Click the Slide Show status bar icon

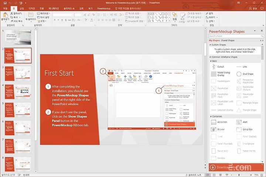(x=227, y=175)
